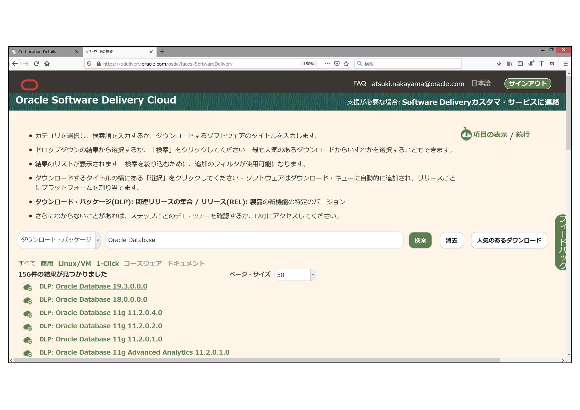Click the browser forward arrow
Screen dimensions: 580x410
click(x=26, y=64)
